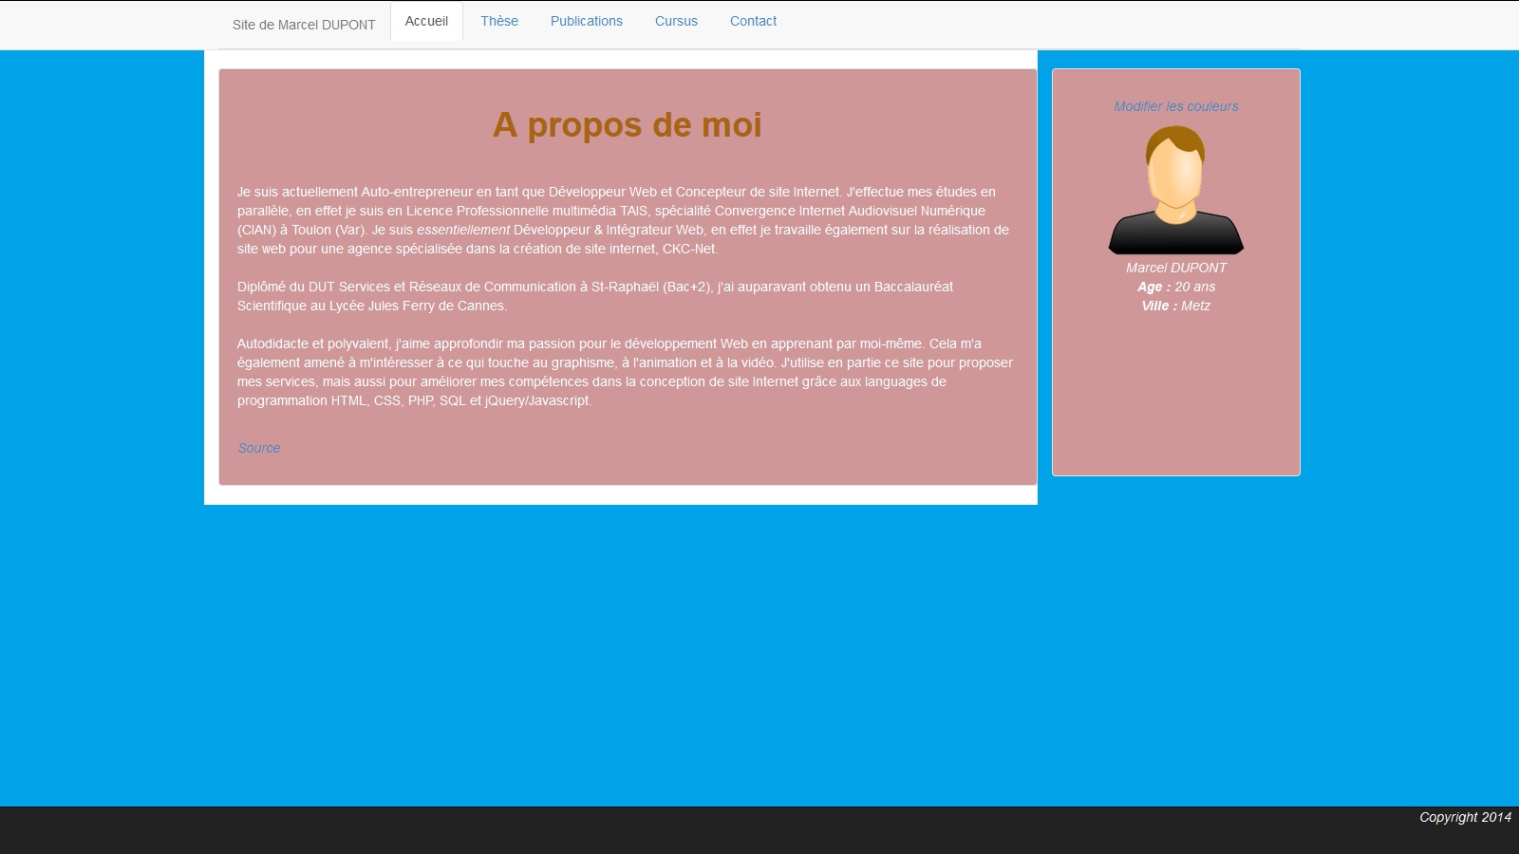Click the italic word essentiellement

(463, 230)
